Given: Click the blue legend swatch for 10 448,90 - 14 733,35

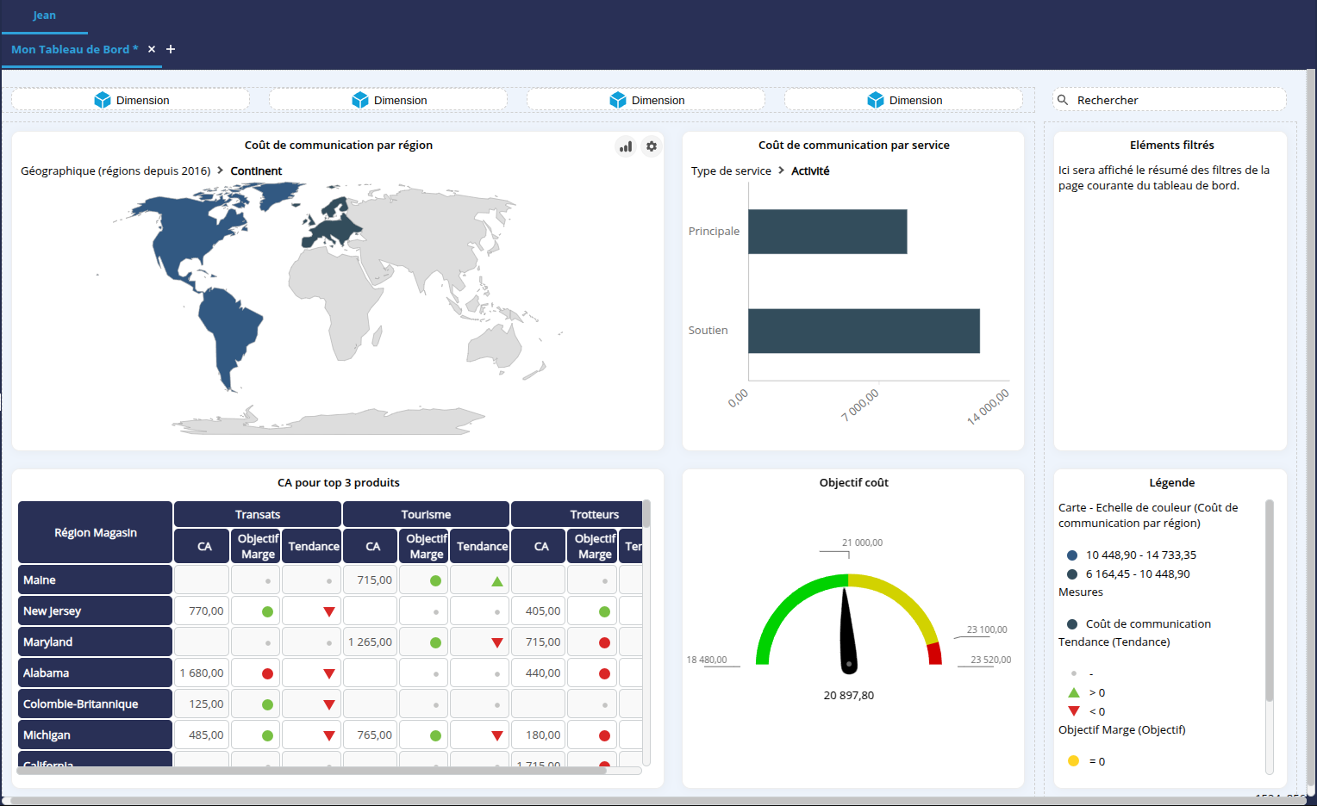Looking at the screenshot, I should 1071,555.
